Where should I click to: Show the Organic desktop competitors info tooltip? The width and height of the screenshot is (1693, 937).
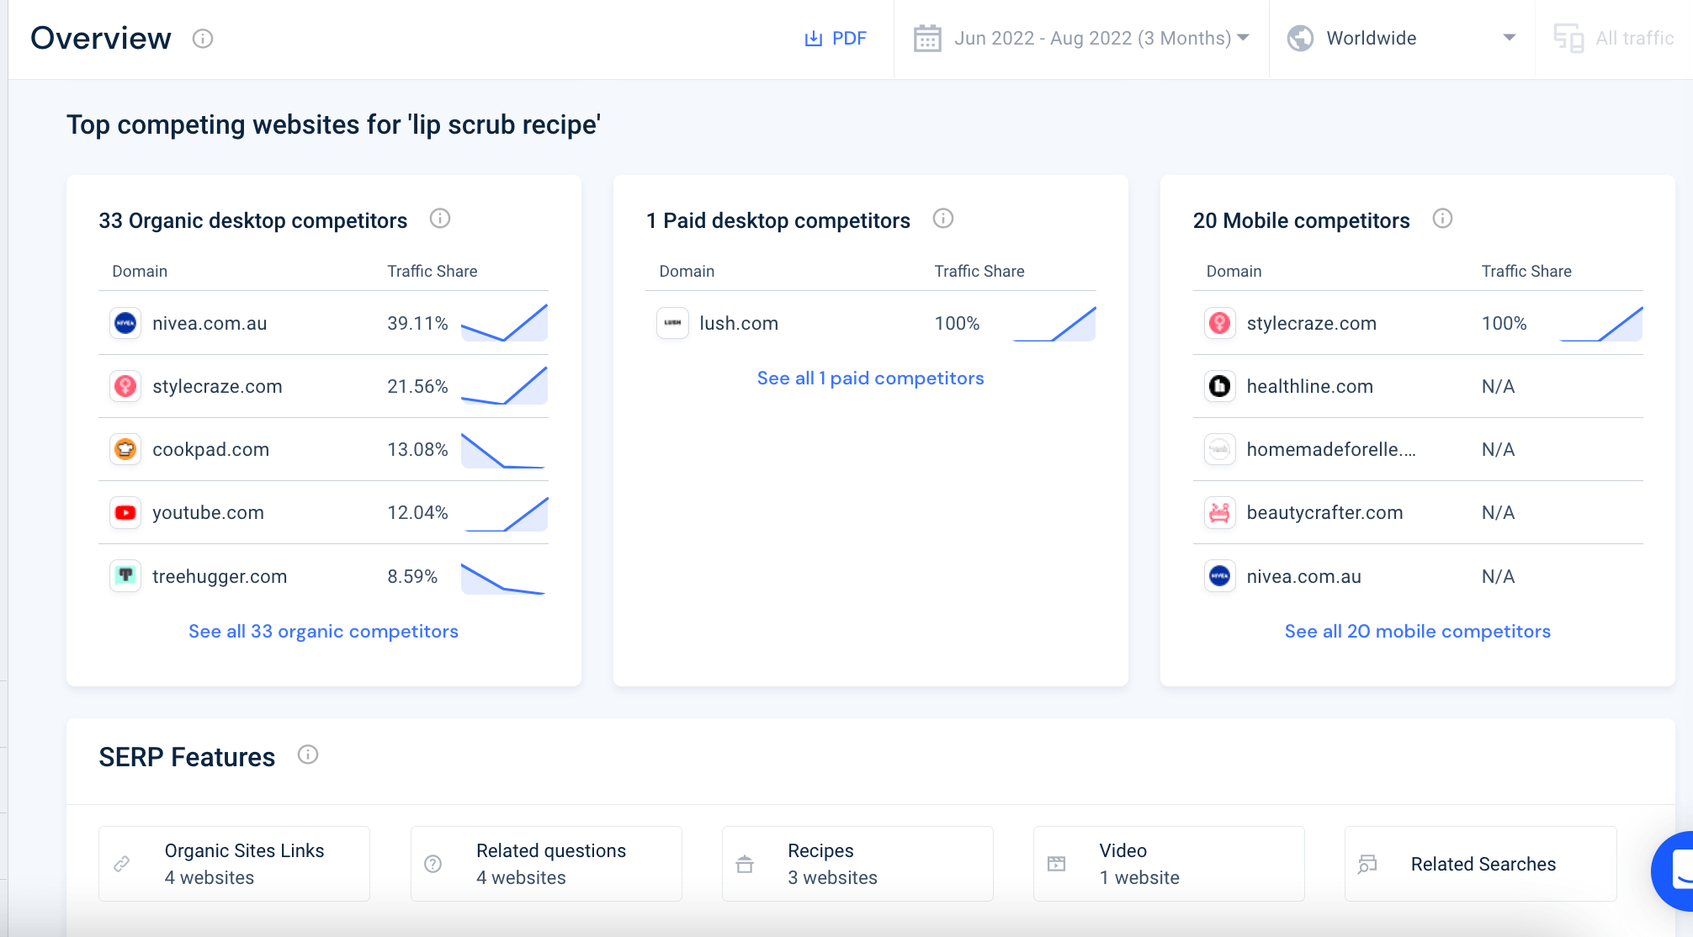point(440,219)
